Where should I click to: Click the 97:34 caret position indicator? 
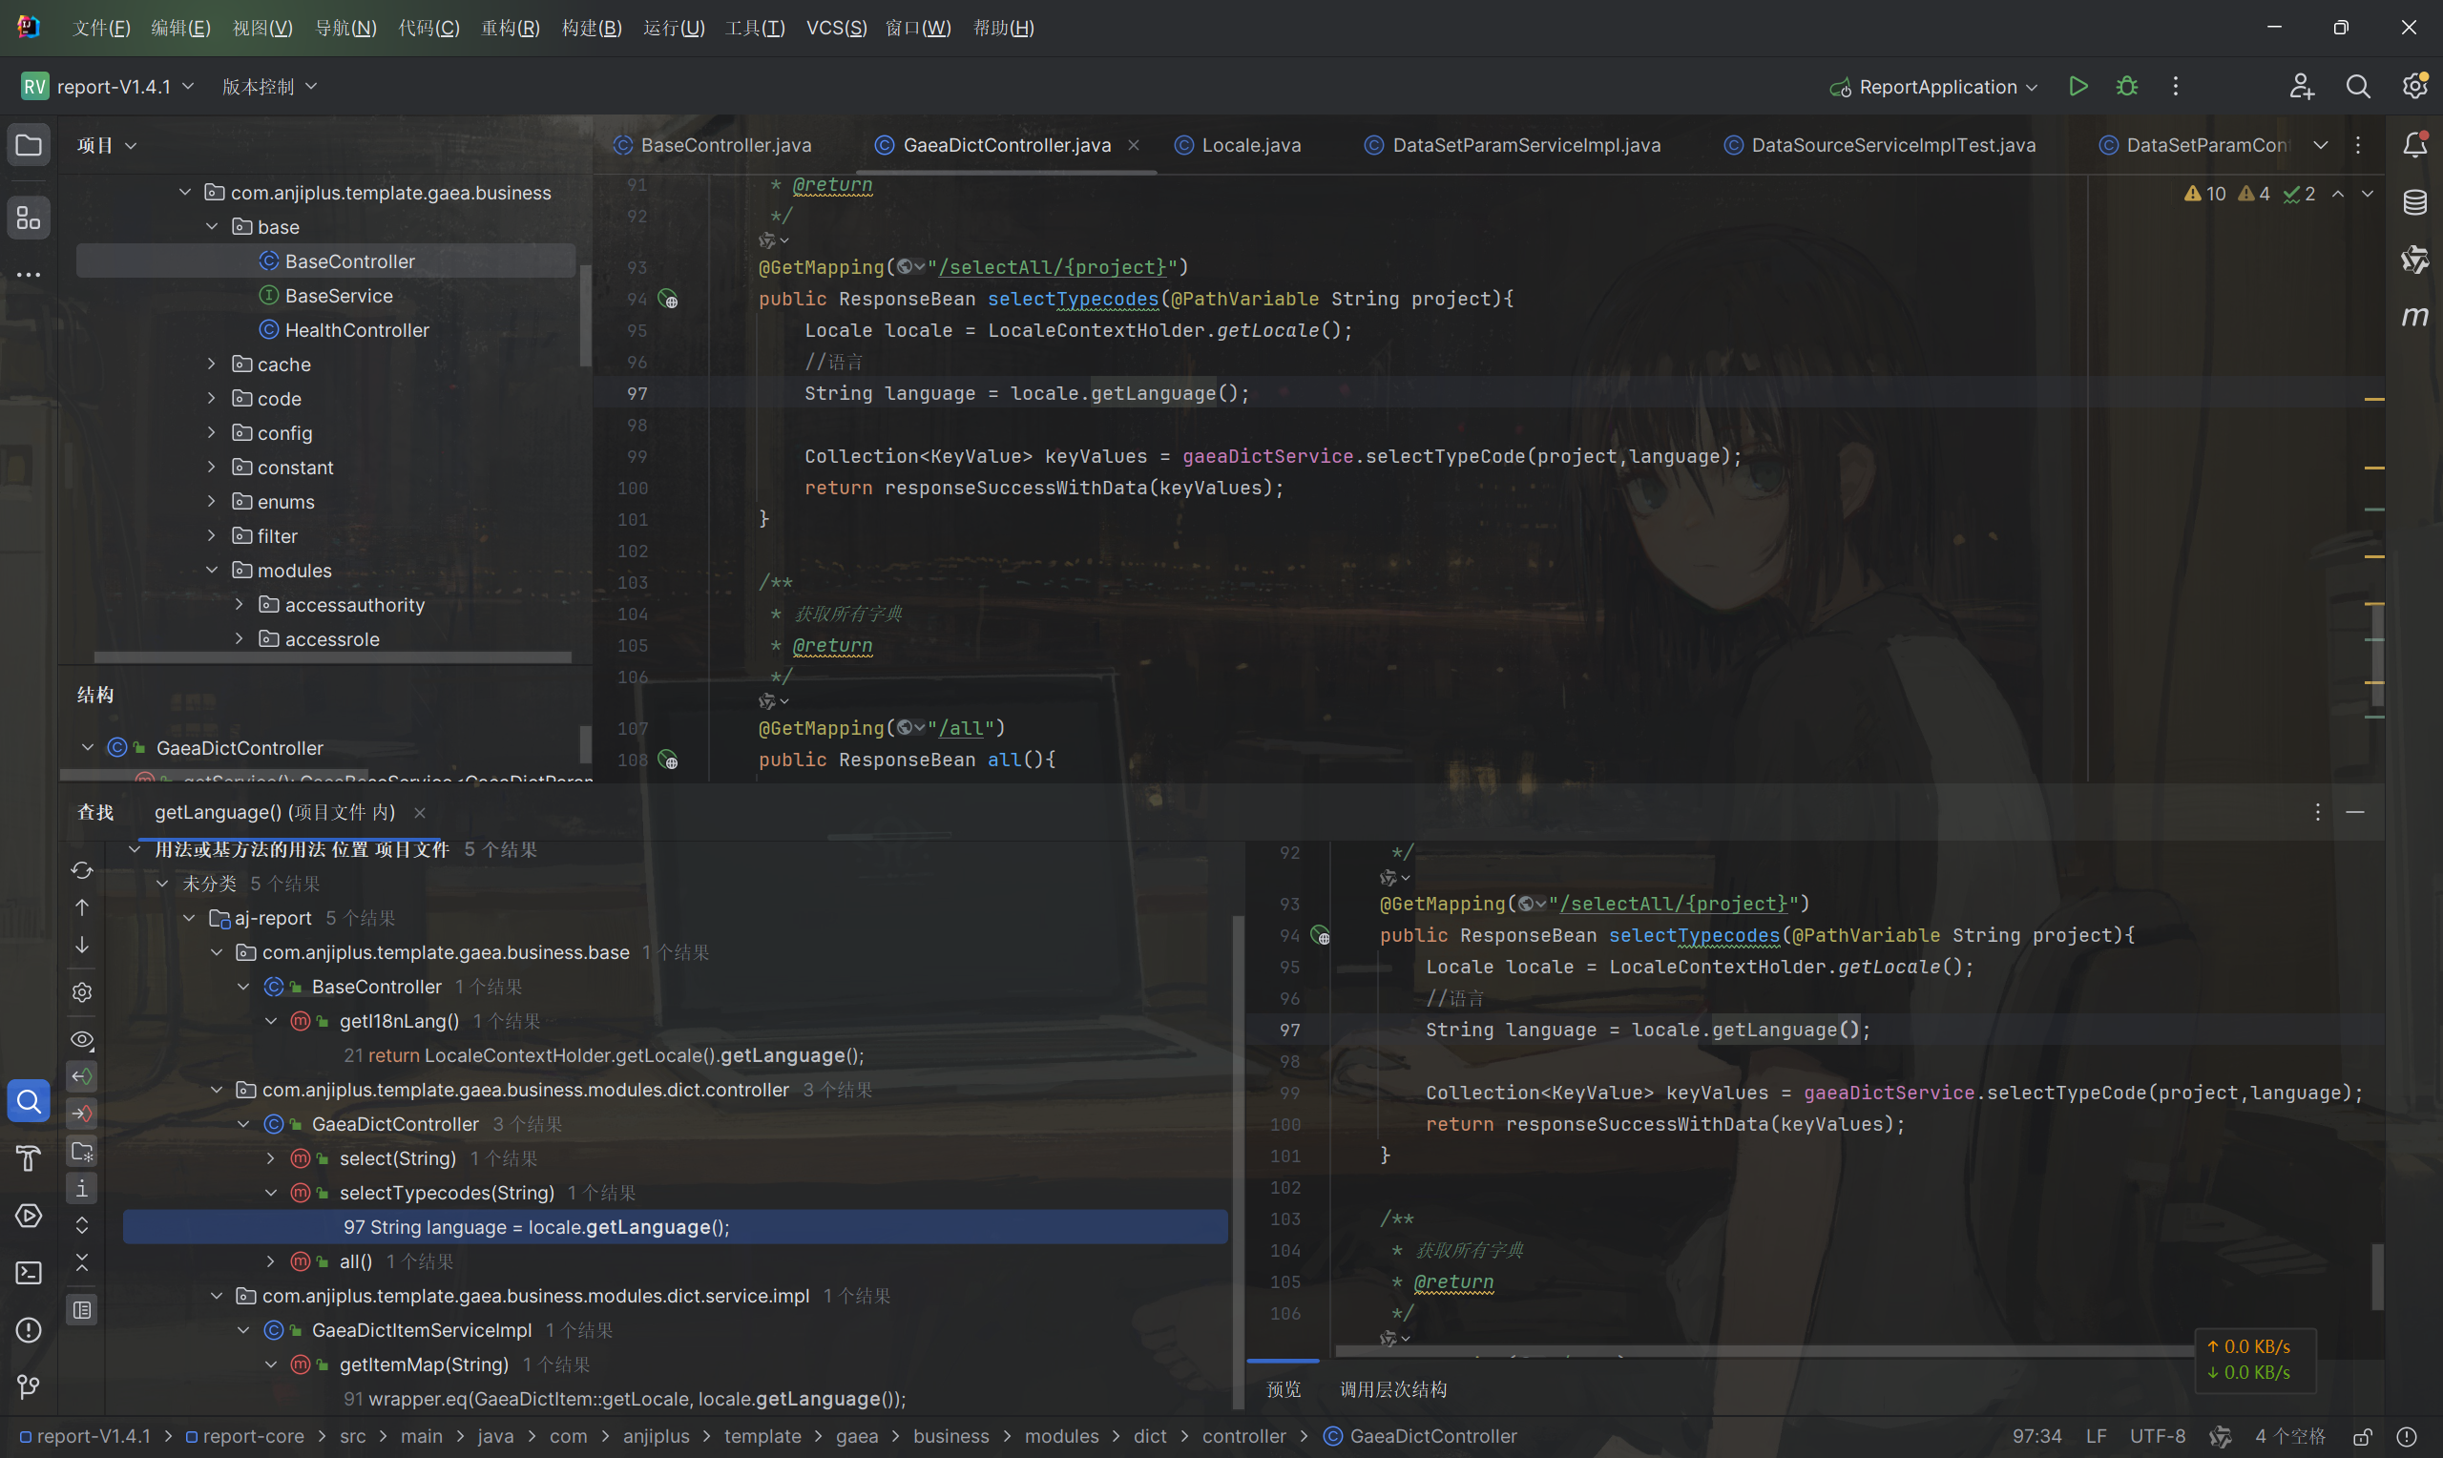[x=2036, y=1436]
